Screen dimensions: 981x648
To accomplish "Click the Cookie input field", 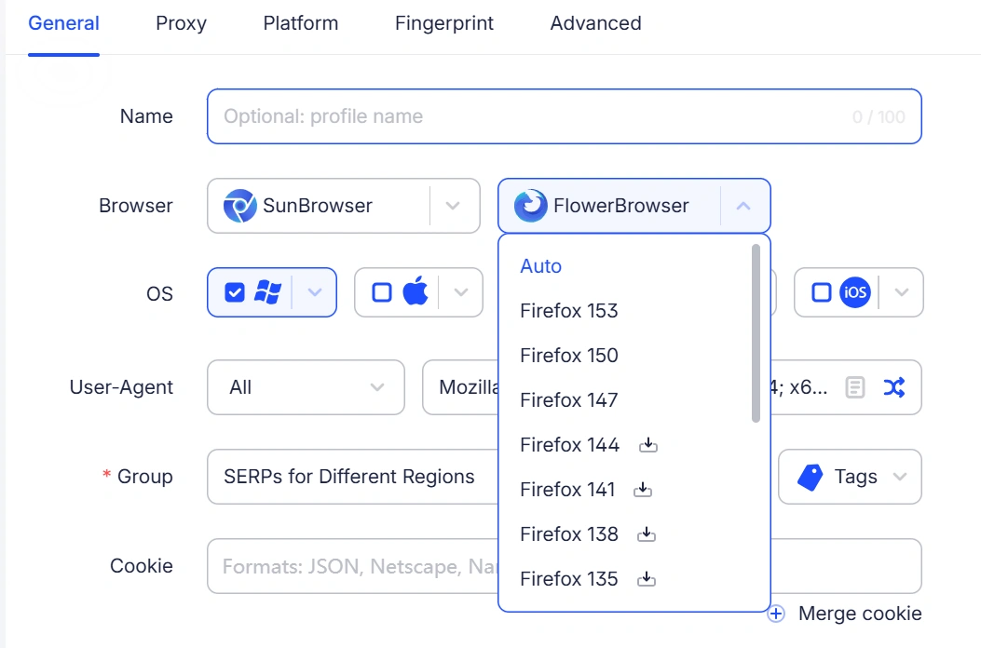I will click(x=353, y=566).
